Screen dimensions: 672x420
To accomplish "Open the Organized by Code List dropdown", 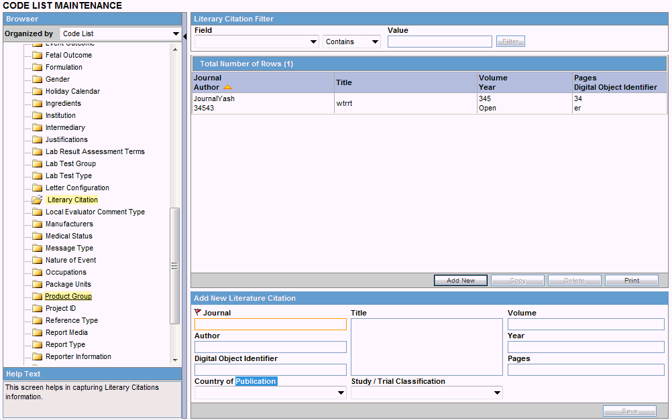I will pyautogui.click(x=121, y=33).
